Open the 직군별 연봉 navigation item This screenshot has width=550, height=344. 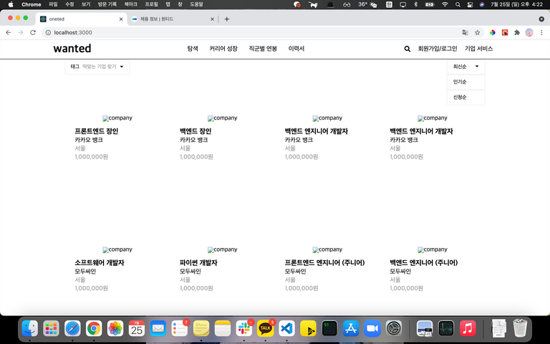(x=263, y=49)
